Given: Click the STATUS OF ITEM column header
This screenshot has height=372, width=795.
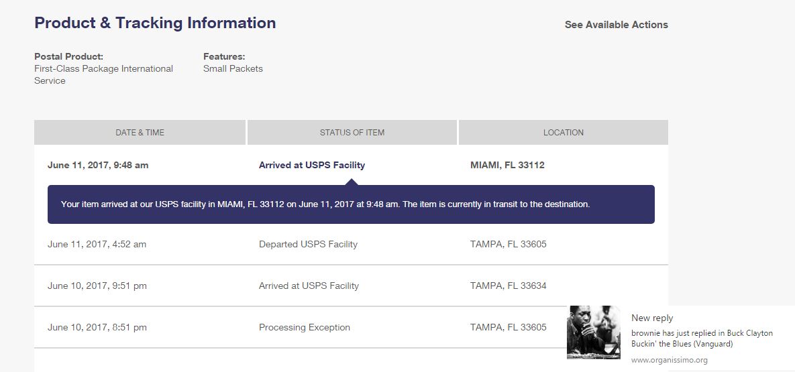Looking at the screenshot, I should click(x=352, y=132).
